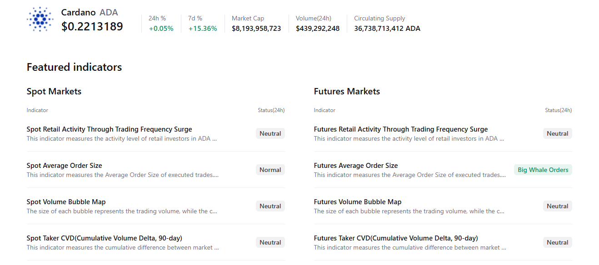599x265 pixels.
Task: Click Indicator column header in Spot Markets
Action: click(x=37, y=110)
